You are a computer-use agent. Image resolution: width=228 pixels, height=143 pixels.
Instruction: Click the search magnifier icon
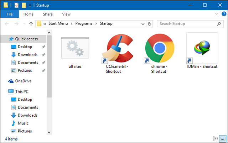[219, 24]
